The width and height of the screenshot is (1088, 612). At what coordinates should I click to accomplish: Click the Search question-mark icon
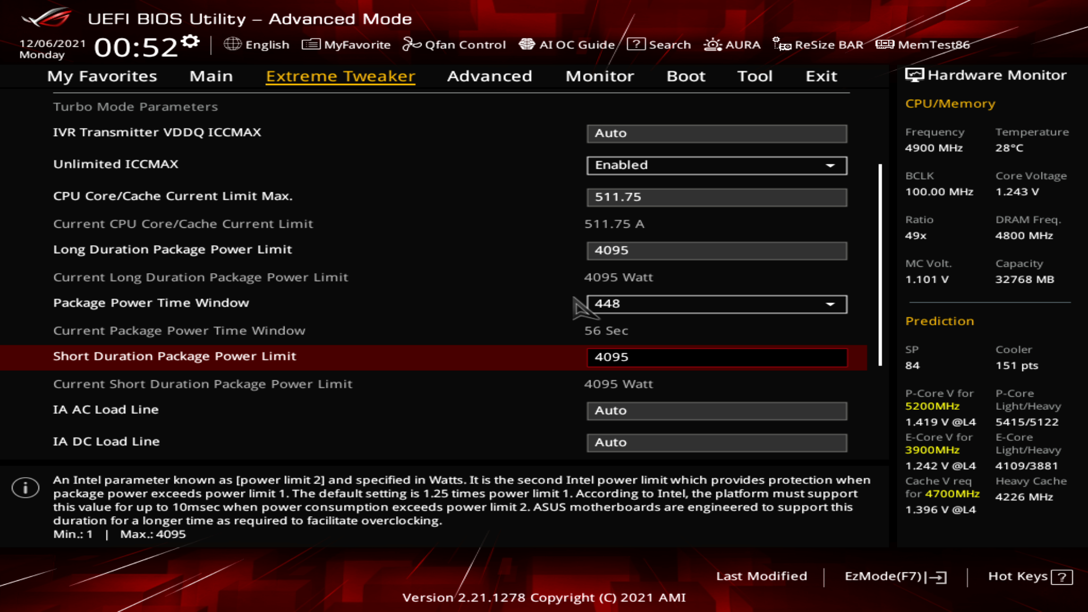pos(636,44)
